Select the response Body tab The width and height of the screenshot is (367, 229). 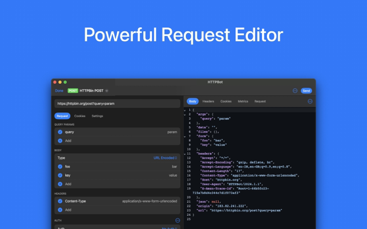pos(192,101)
